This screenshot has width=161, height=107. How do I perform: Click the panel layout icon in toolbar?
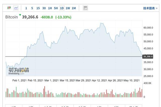click(85, 8)
